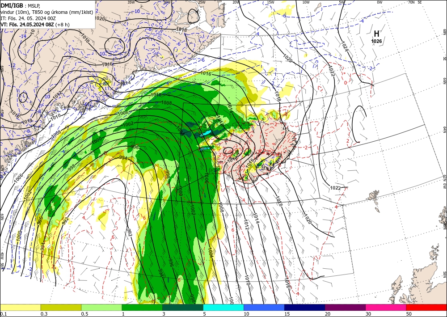Click the yellow 0.1–0.3 legend swatch
The image size is (447, 317).
click(x=20, y=307)
